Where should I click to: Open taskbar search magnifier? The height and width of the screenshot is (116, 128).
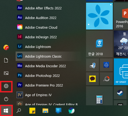[x=19, y=111]
